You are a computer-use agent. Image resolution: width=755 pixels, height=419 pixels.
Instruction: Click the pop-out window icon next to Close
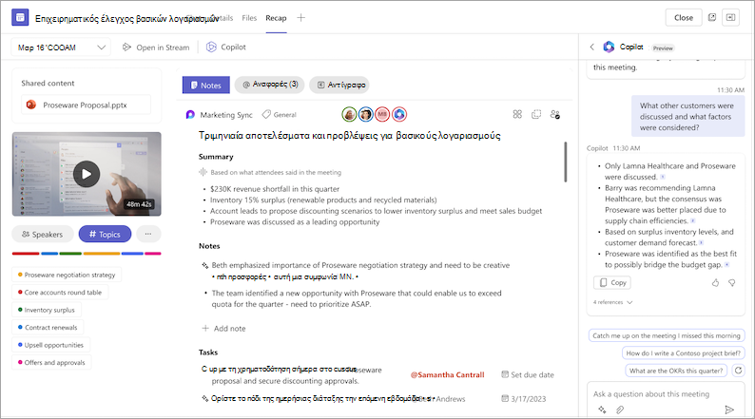[x=712, y=18]
